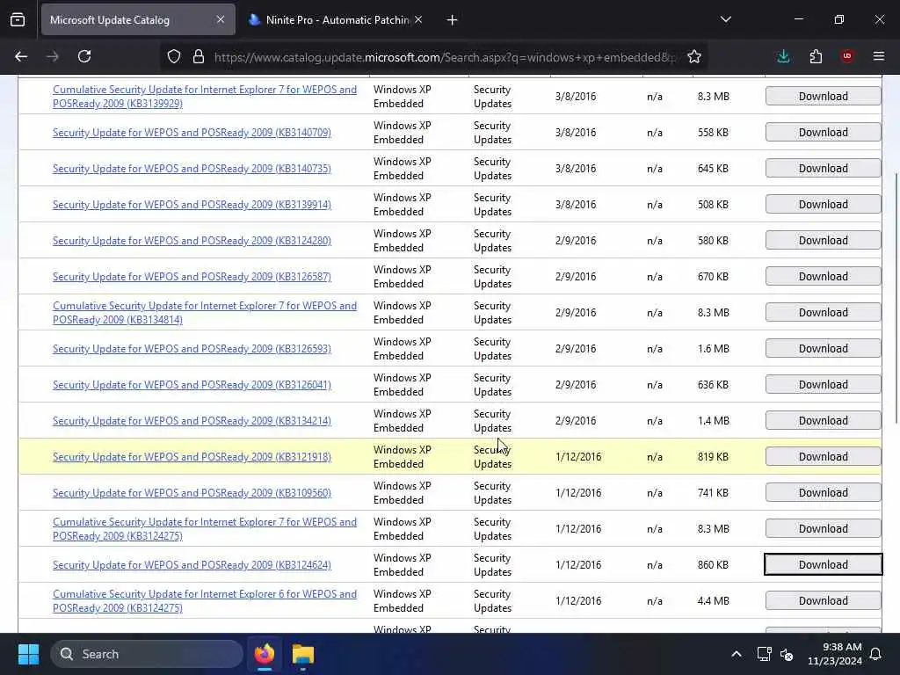The height and width of the screenshot is (675, 900).
Task: Download update KB3140709
Action: tap(823, 133)
